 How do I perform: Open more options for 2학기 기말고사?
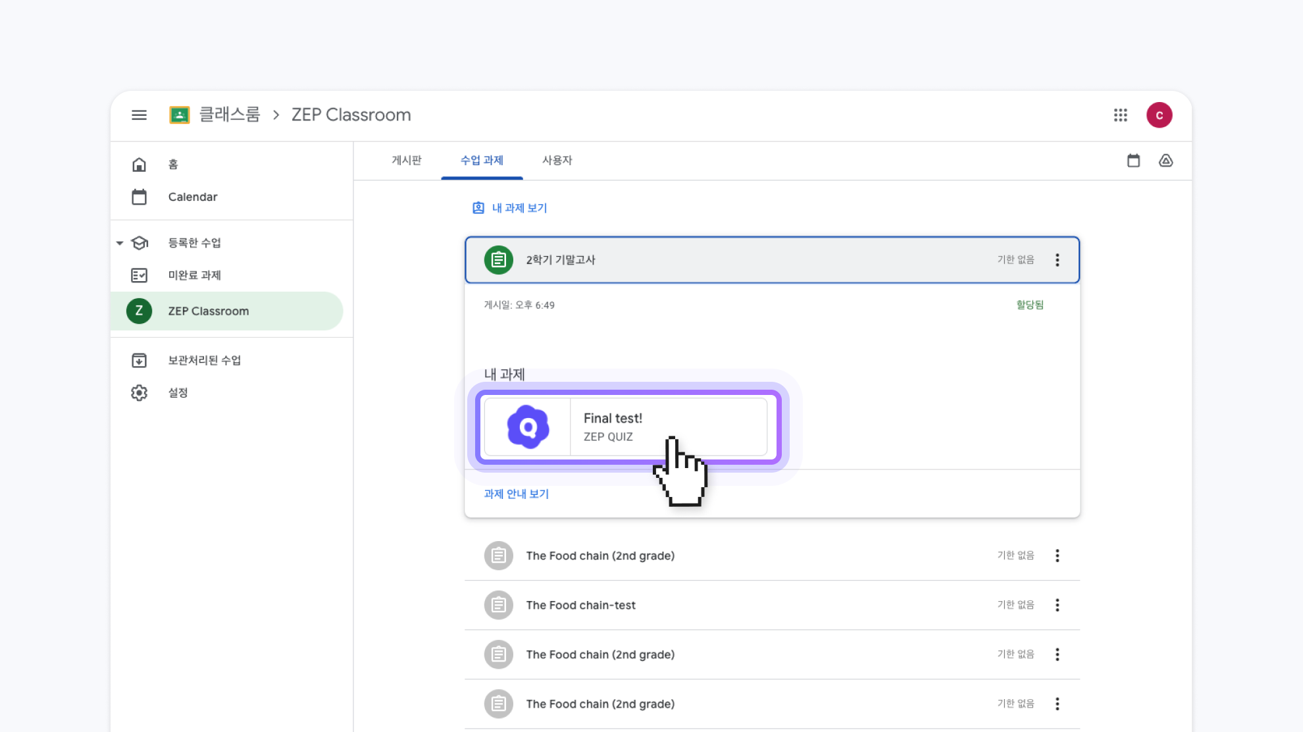1057,260
